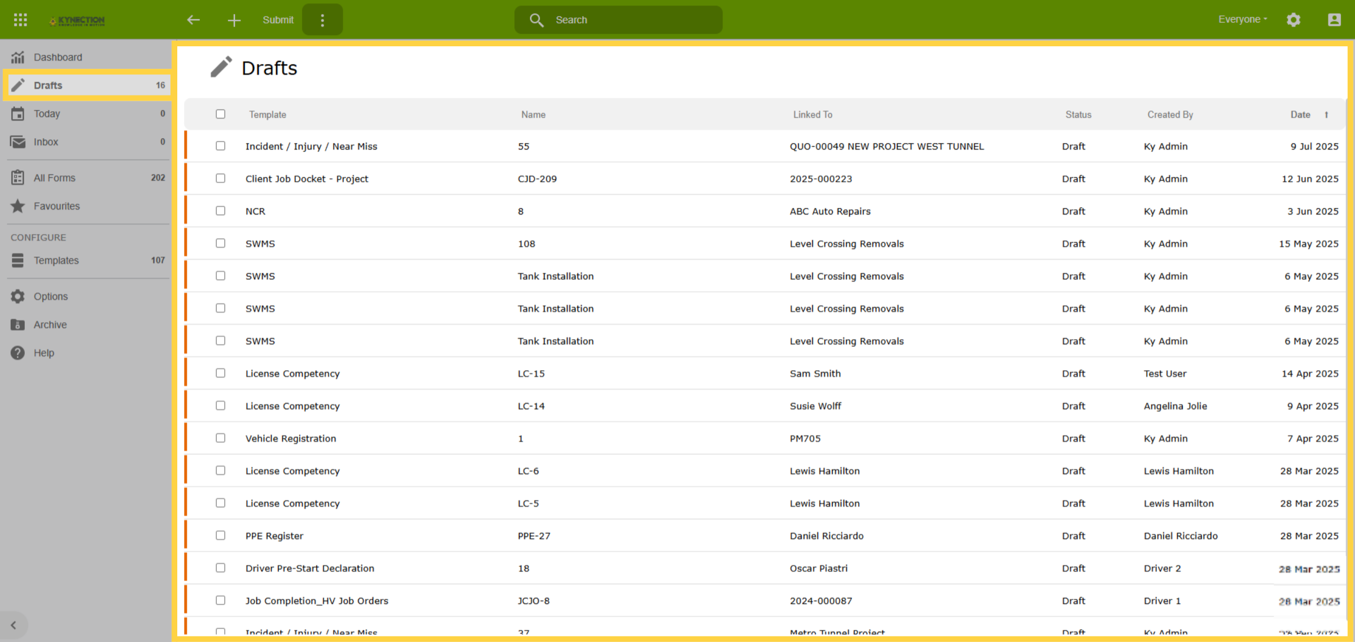The width and height of the screenshot is (1355, 642).
Task: Click the plus icon to add new form
Action: click(234, 20)
